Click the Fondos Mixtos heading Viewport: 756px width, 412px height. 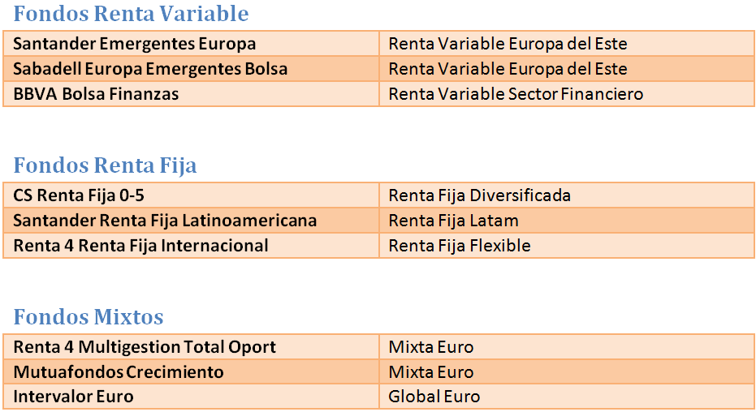(x=89, y=316)
